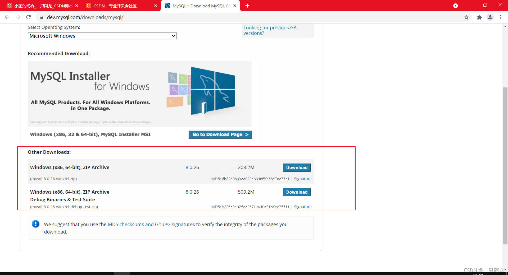Open MD5 checksums and GnuPG signatures link
Viewport: 508px width, 275px height.
click(151, 224)
